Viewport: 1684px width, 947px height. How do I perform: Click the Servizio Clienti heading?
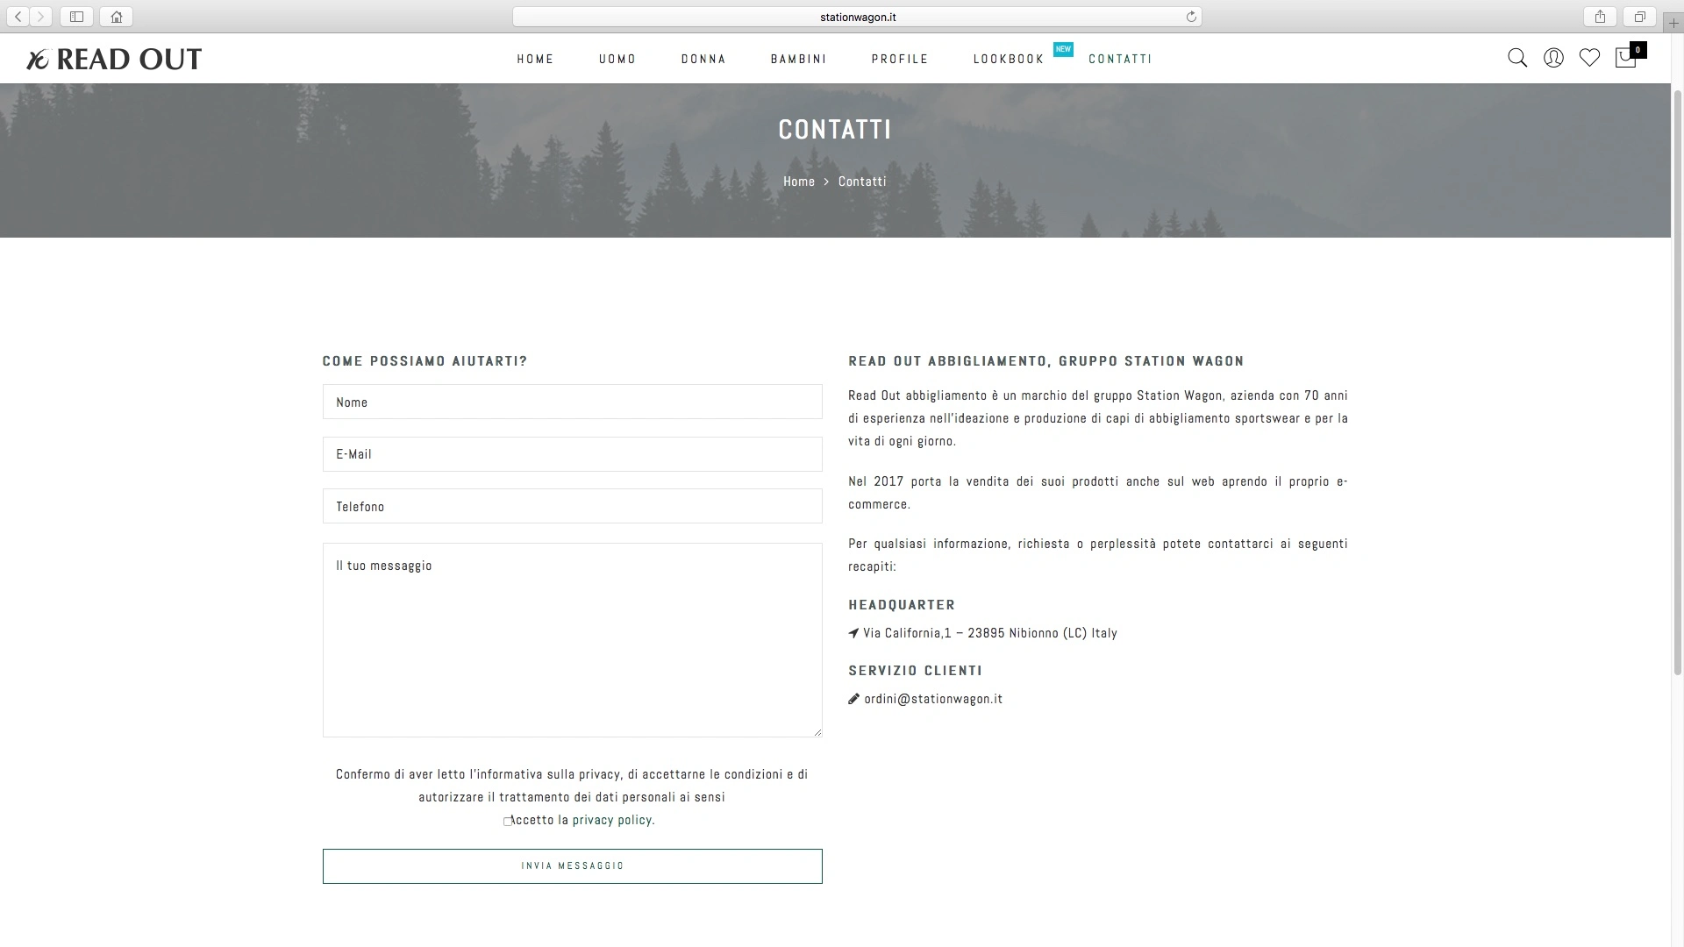pos(915,671)
